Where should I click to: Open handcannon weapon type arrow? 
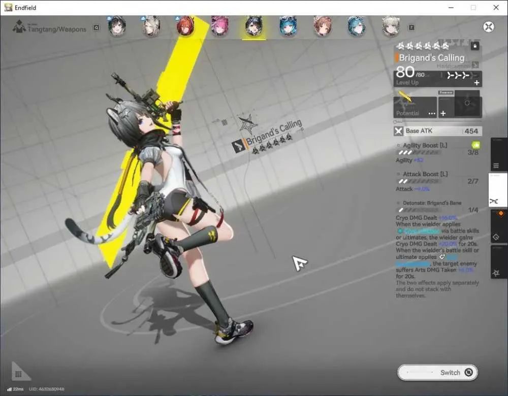[x=475, y=65]
